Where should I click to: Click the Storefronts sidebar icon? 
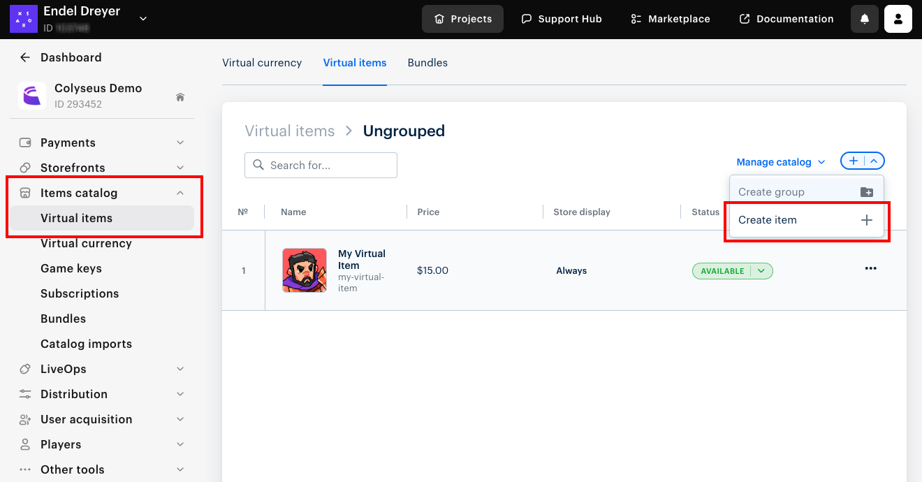pyautogui.click(x=24, y=168)
